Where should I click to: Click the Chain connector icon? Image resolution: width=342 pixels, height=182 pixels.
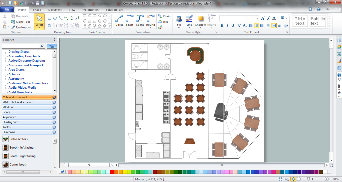point(164,16)
